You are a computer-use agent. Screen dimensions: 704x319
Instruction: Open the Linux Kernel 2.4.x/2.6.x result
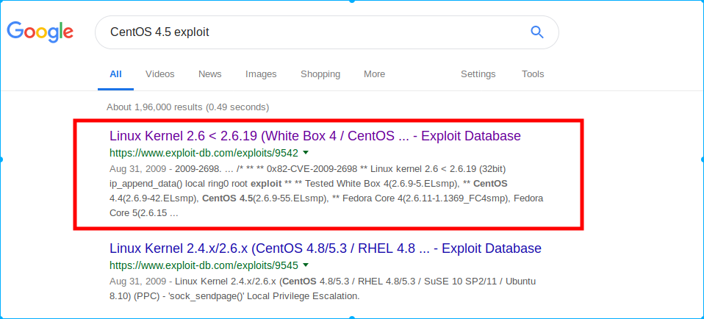[x=326, y=248]
